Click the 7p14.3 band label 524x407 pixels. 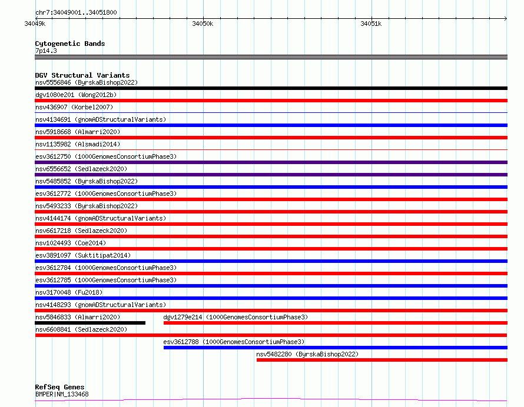coord(46,51)
